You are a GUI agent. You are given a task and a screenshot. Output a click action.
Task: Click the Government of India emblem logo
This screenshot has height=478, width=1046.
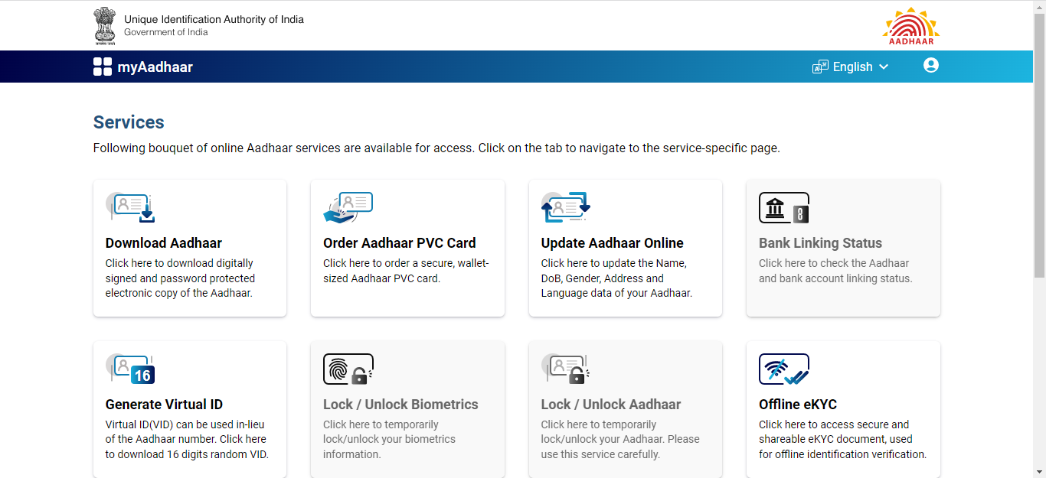tap(105, 24)
